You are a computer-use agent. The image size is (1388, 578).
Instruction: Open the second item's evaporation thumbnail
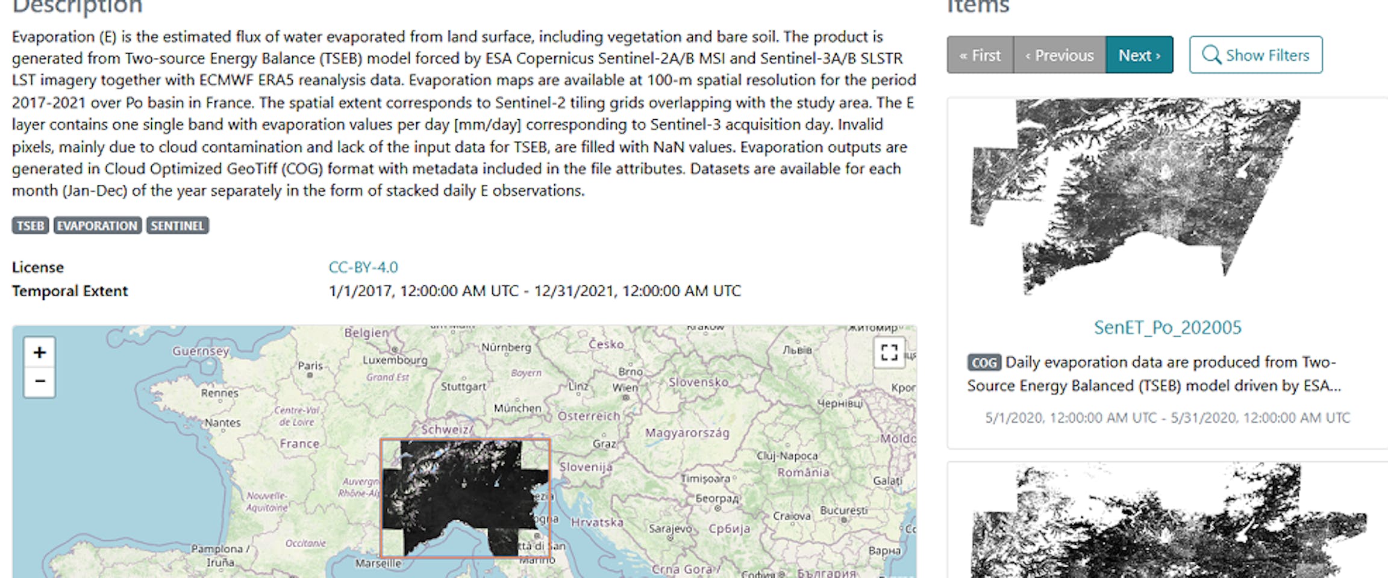coord(1168,521)
